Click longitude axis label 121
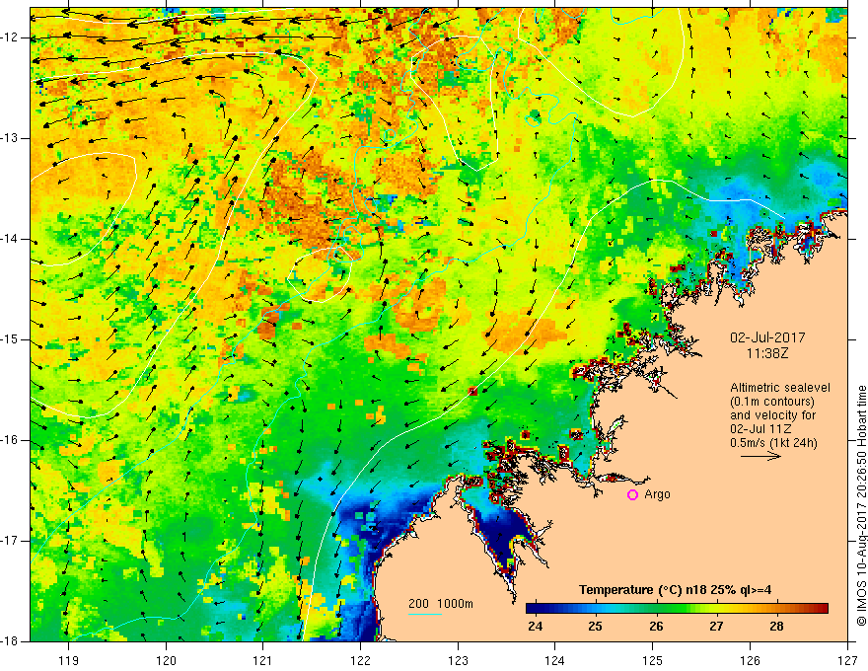 tap(263, 660)
